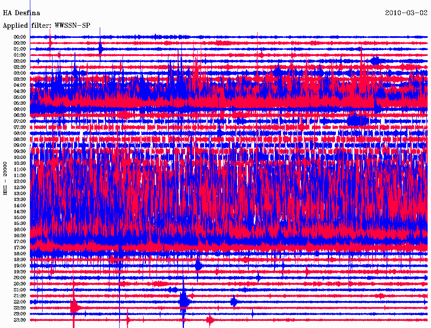Select the 11:00 time label

click(x=20, y=169)
